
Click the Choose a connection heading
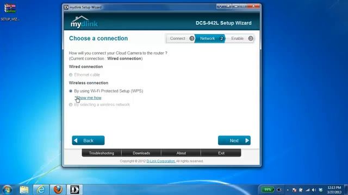(x=98, y=38)
